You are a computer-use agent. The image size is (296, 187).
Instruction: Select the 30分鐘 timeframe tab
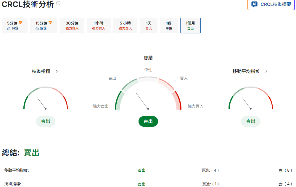point(72,25)
